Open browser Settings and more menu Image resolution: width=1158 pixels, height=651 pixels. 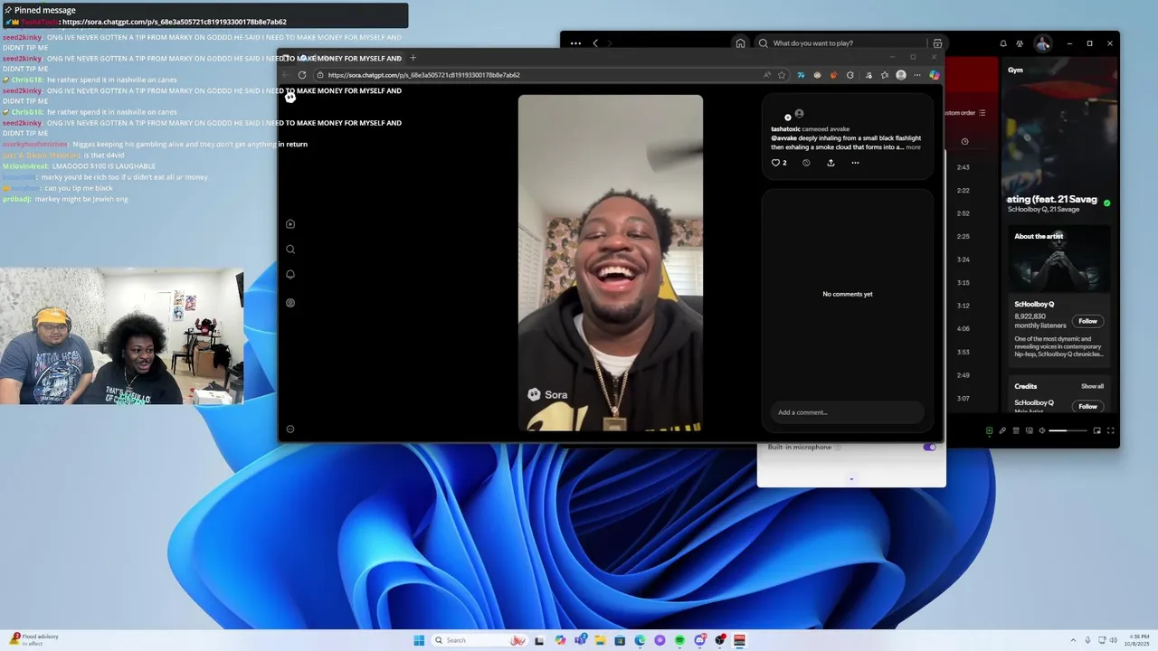(917, 75)
